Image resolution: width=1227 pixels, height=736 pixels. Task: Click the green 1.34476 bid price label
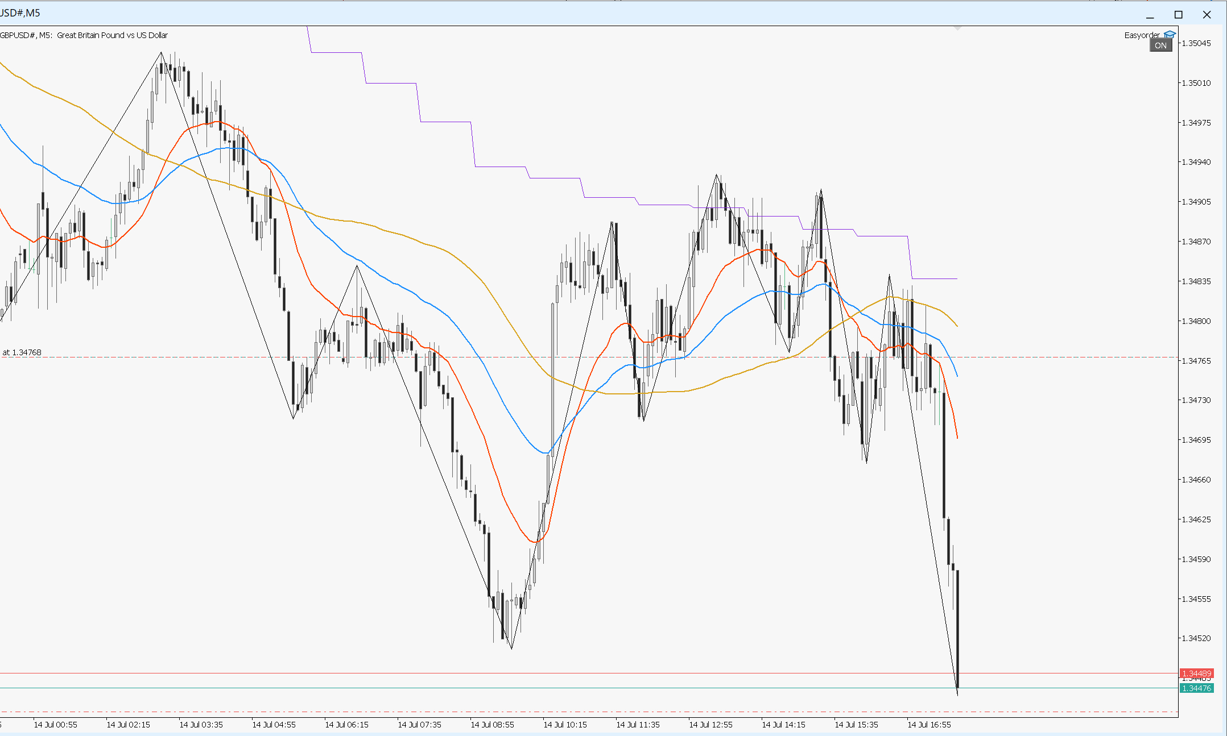tap(1196, 688)
